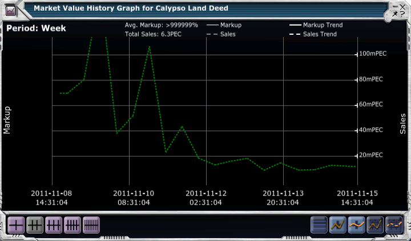Screen dimensions: 411x241
Task: Click the 20mPEC axis label
Action: 371,155
